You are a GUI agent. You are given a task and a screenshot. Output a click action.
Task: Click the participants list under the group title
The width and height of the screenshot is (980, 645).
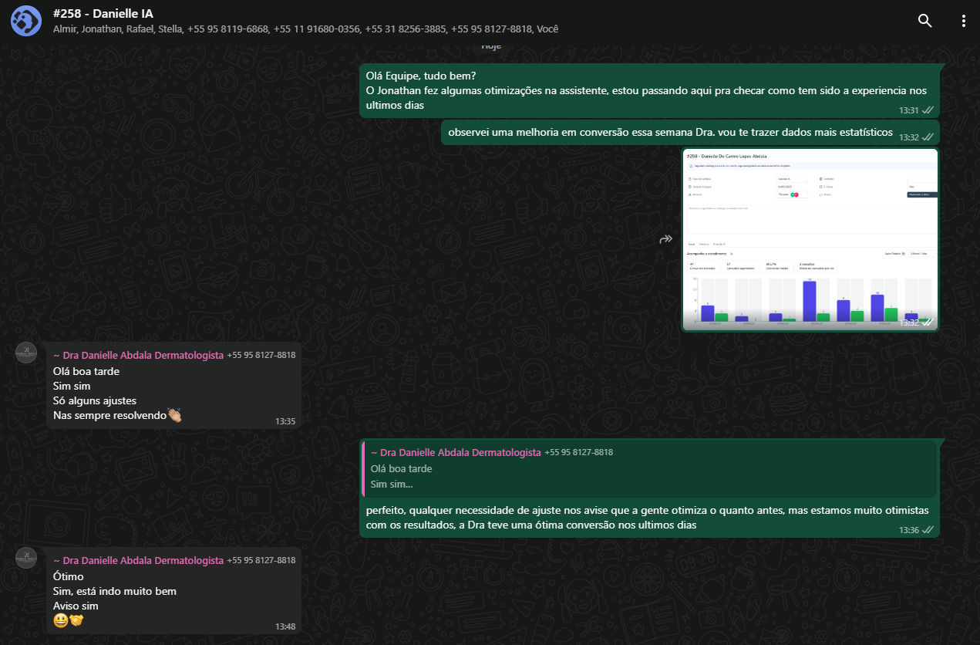point(306,29)
